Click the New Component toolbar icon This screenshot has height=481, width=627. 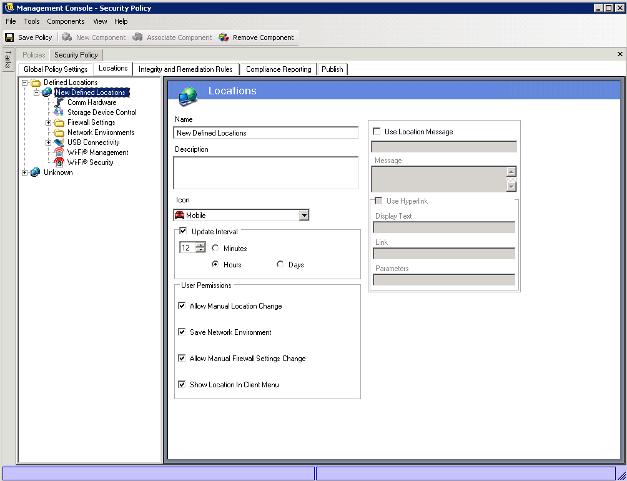pyautogui.click(x=67, y=37)
